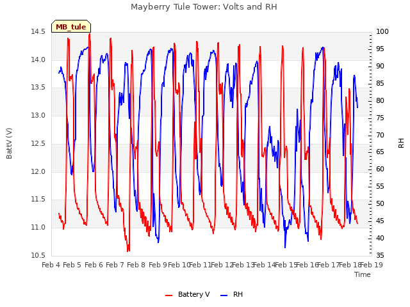Image resolution: width=410 pixels, height=307 pixels.
Task: Click the 11.0 voltage tick label
Action: tap(38, 228)
